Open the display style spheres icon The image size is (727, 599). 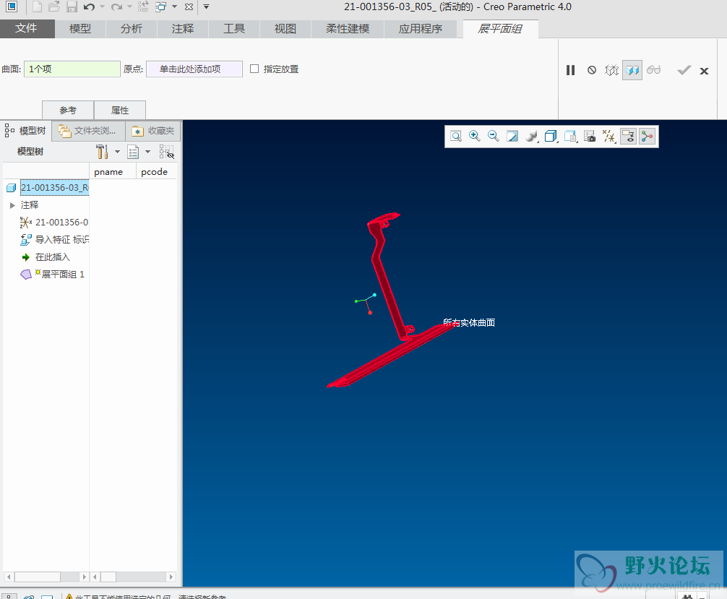coord(532,137)
